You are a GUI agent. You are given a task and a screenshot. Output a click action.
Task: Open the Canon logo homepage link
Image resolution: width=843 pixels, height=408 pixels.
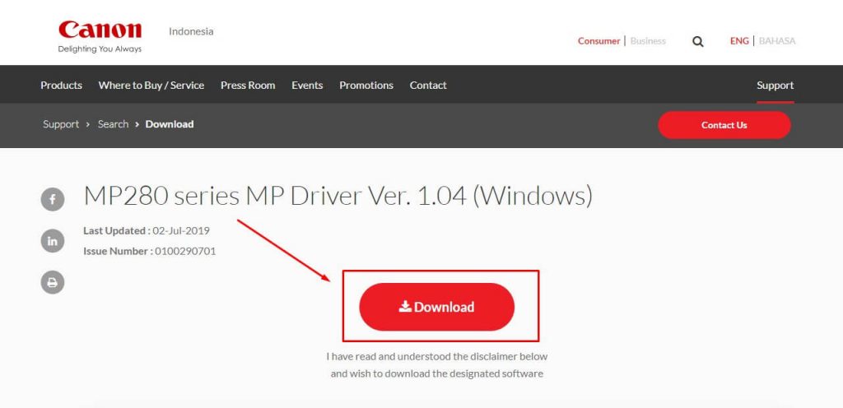tap(100, 36)
